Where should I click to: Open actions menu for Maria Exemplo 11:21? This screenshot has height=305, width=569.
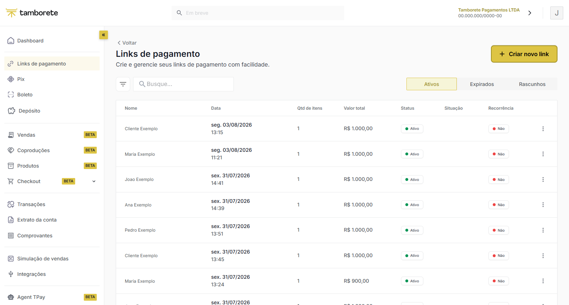pyautogui.click(x=543, y=154)
